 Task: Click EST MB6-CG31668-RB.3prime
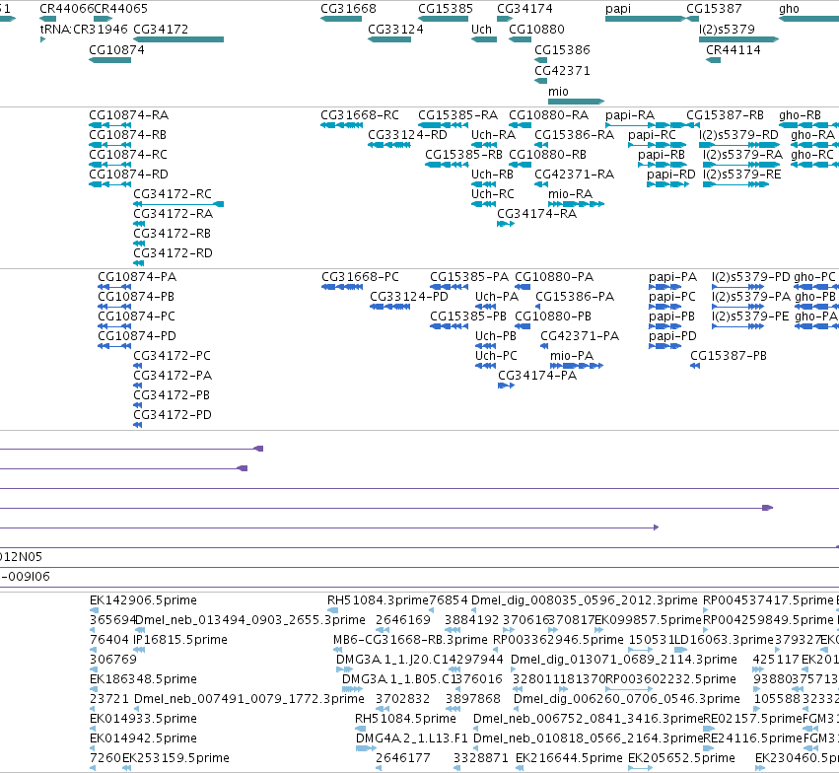click(x=410, y=640)
